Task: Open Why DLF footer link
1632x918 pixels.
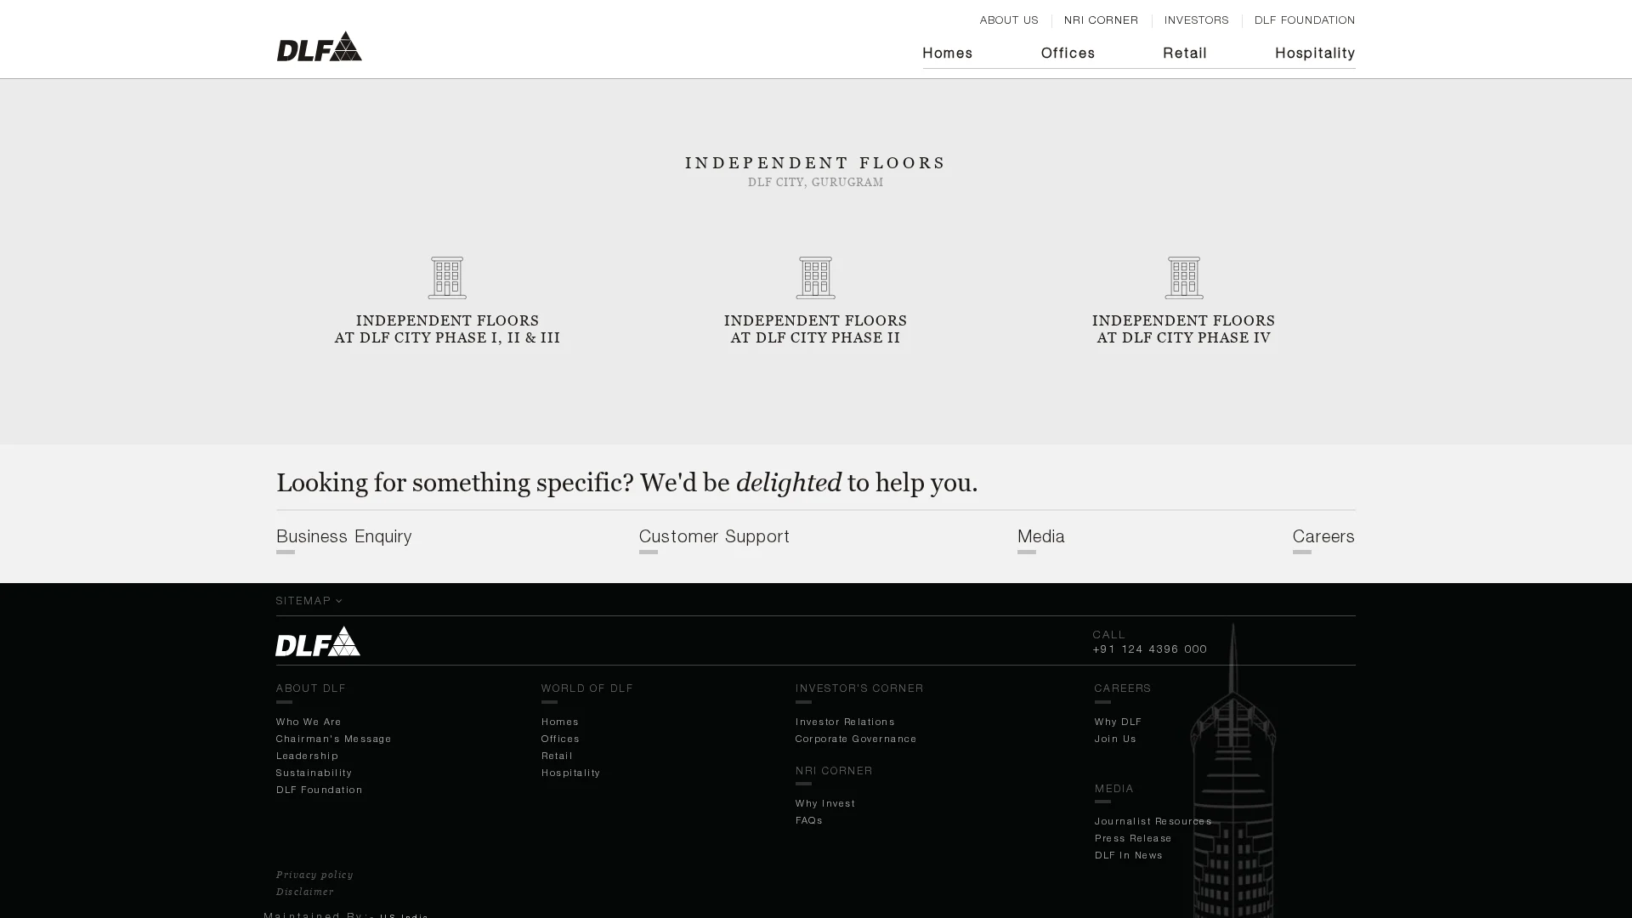Action: 1118,722
